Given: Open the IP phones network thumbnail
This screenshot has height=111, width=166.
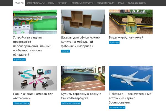Looking at the screenshot, I should 35,78.
